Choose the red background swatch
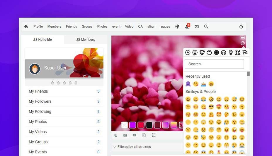This screenshot has height=156, width=272. coord(141,125)
